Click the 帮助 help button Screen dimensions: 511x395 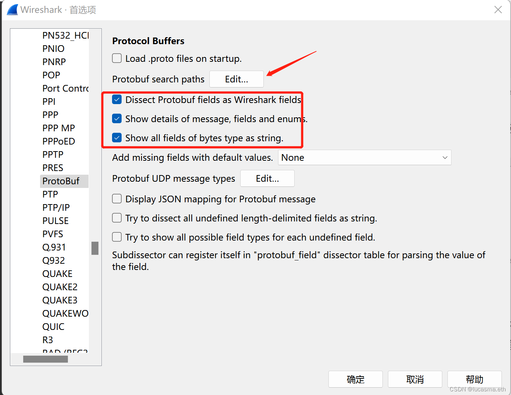pyautogui.click(x=475, y=379)
